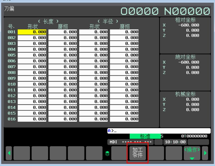Select radius 形状 cell for tool 014
Viewport: 215px width, 166px height.
pos(93,107)
